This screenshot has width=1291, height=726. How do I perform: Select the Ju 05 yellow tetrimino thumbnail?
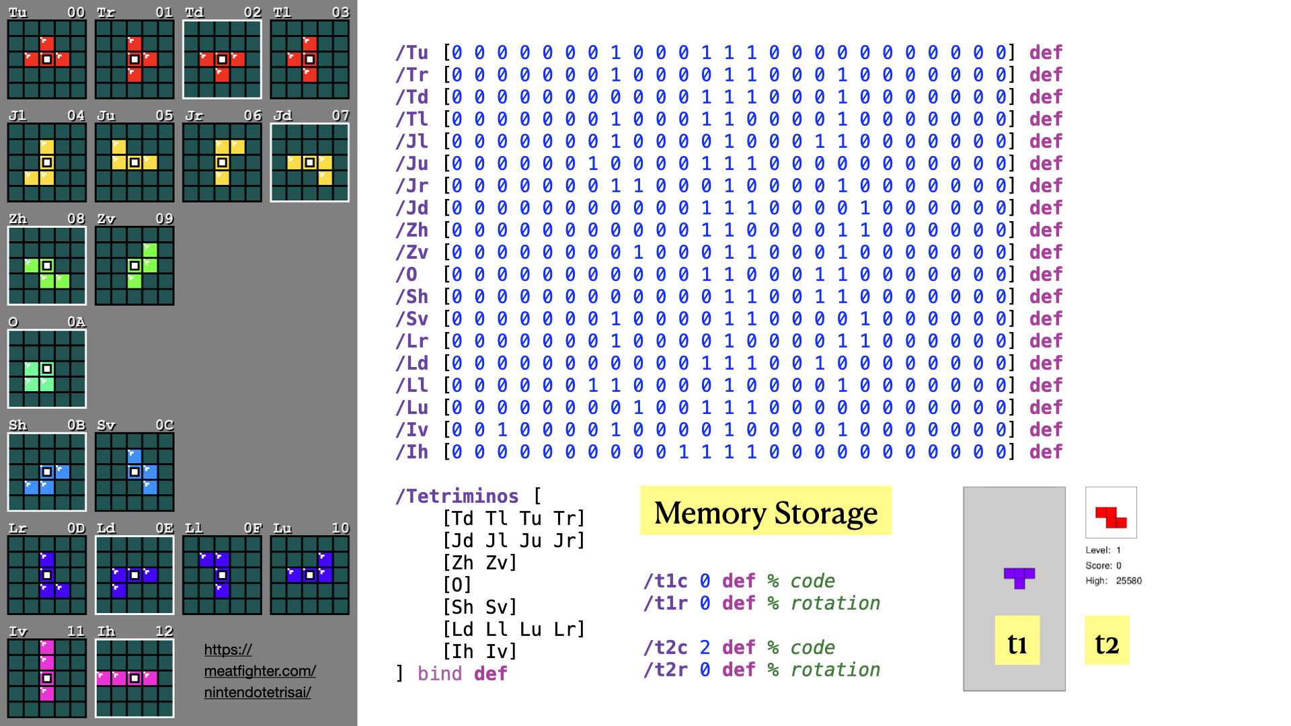134,162
